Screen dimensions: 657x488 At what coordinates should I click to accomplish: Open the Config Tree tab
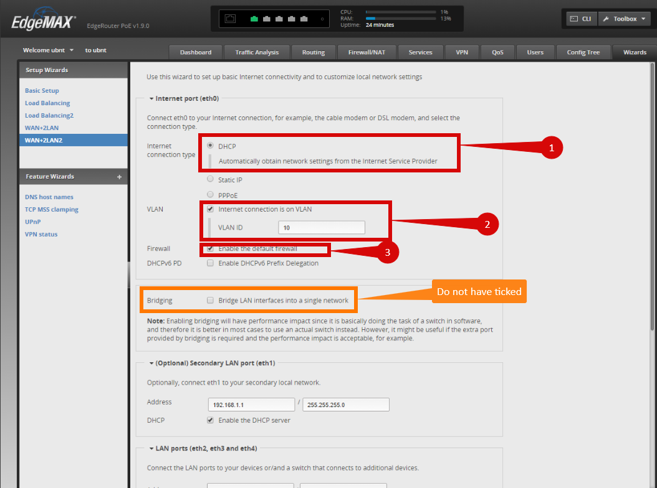click(x=583, y=52)
